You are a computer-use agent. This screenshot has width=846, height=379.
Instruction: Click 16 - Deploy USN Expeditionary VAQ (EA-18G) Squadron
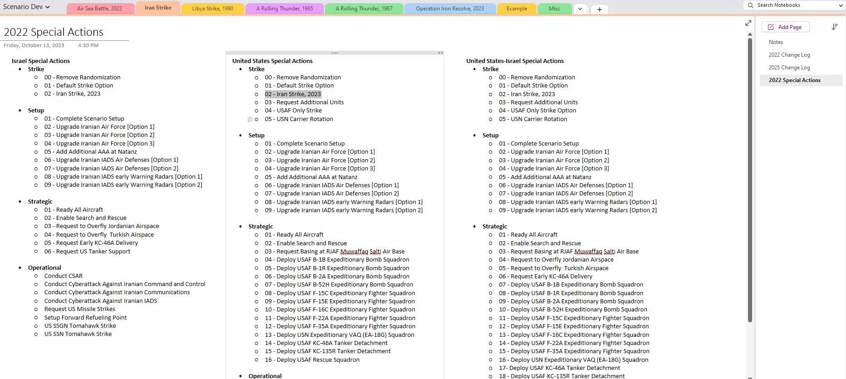point(574,360)
